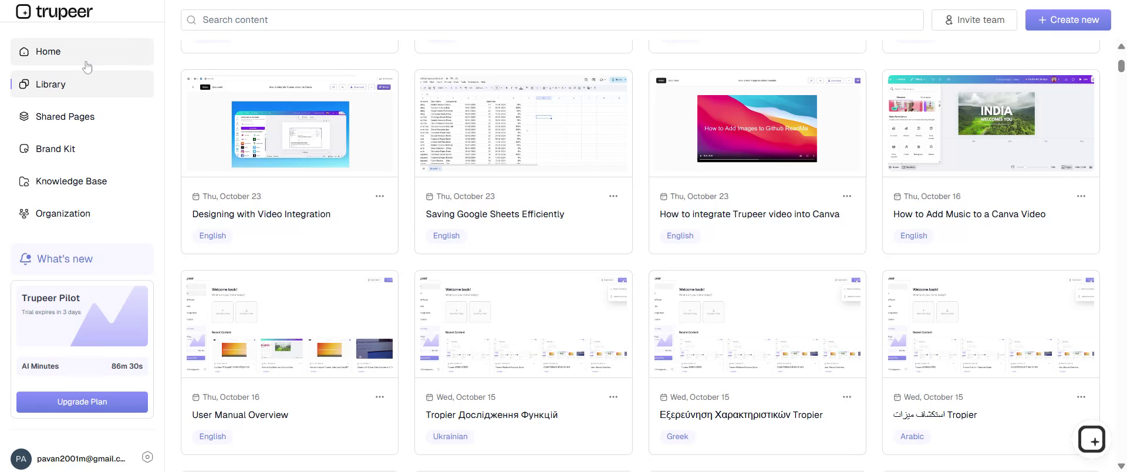Click the Upgrade Plan button
Screen dimensions: 1127x472
pos(82,402)
